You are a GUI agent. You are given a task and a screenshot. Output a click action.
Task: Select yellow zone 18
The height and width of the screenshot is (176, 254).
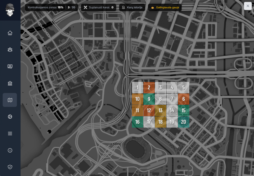pyautogui.click(x=161, y=122)
